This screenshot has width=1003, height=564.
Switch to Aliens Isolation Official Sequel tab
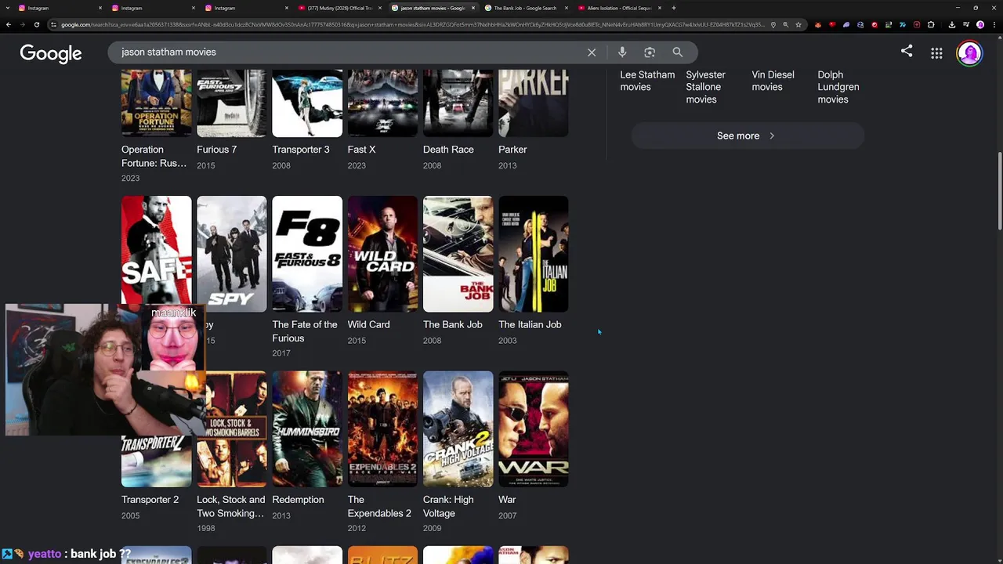pyautogui.click(x=619, y=8)
